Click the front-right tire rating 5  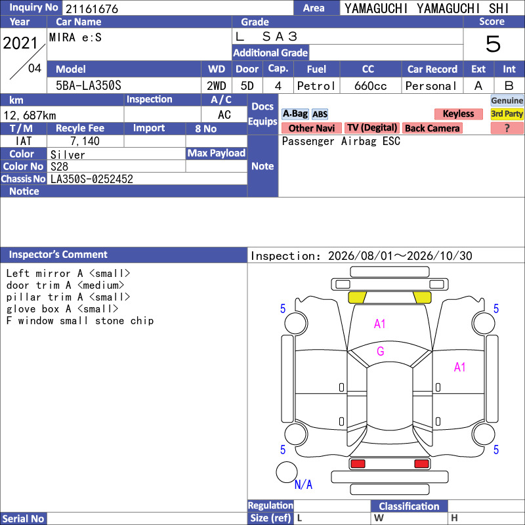click(496, 308)
